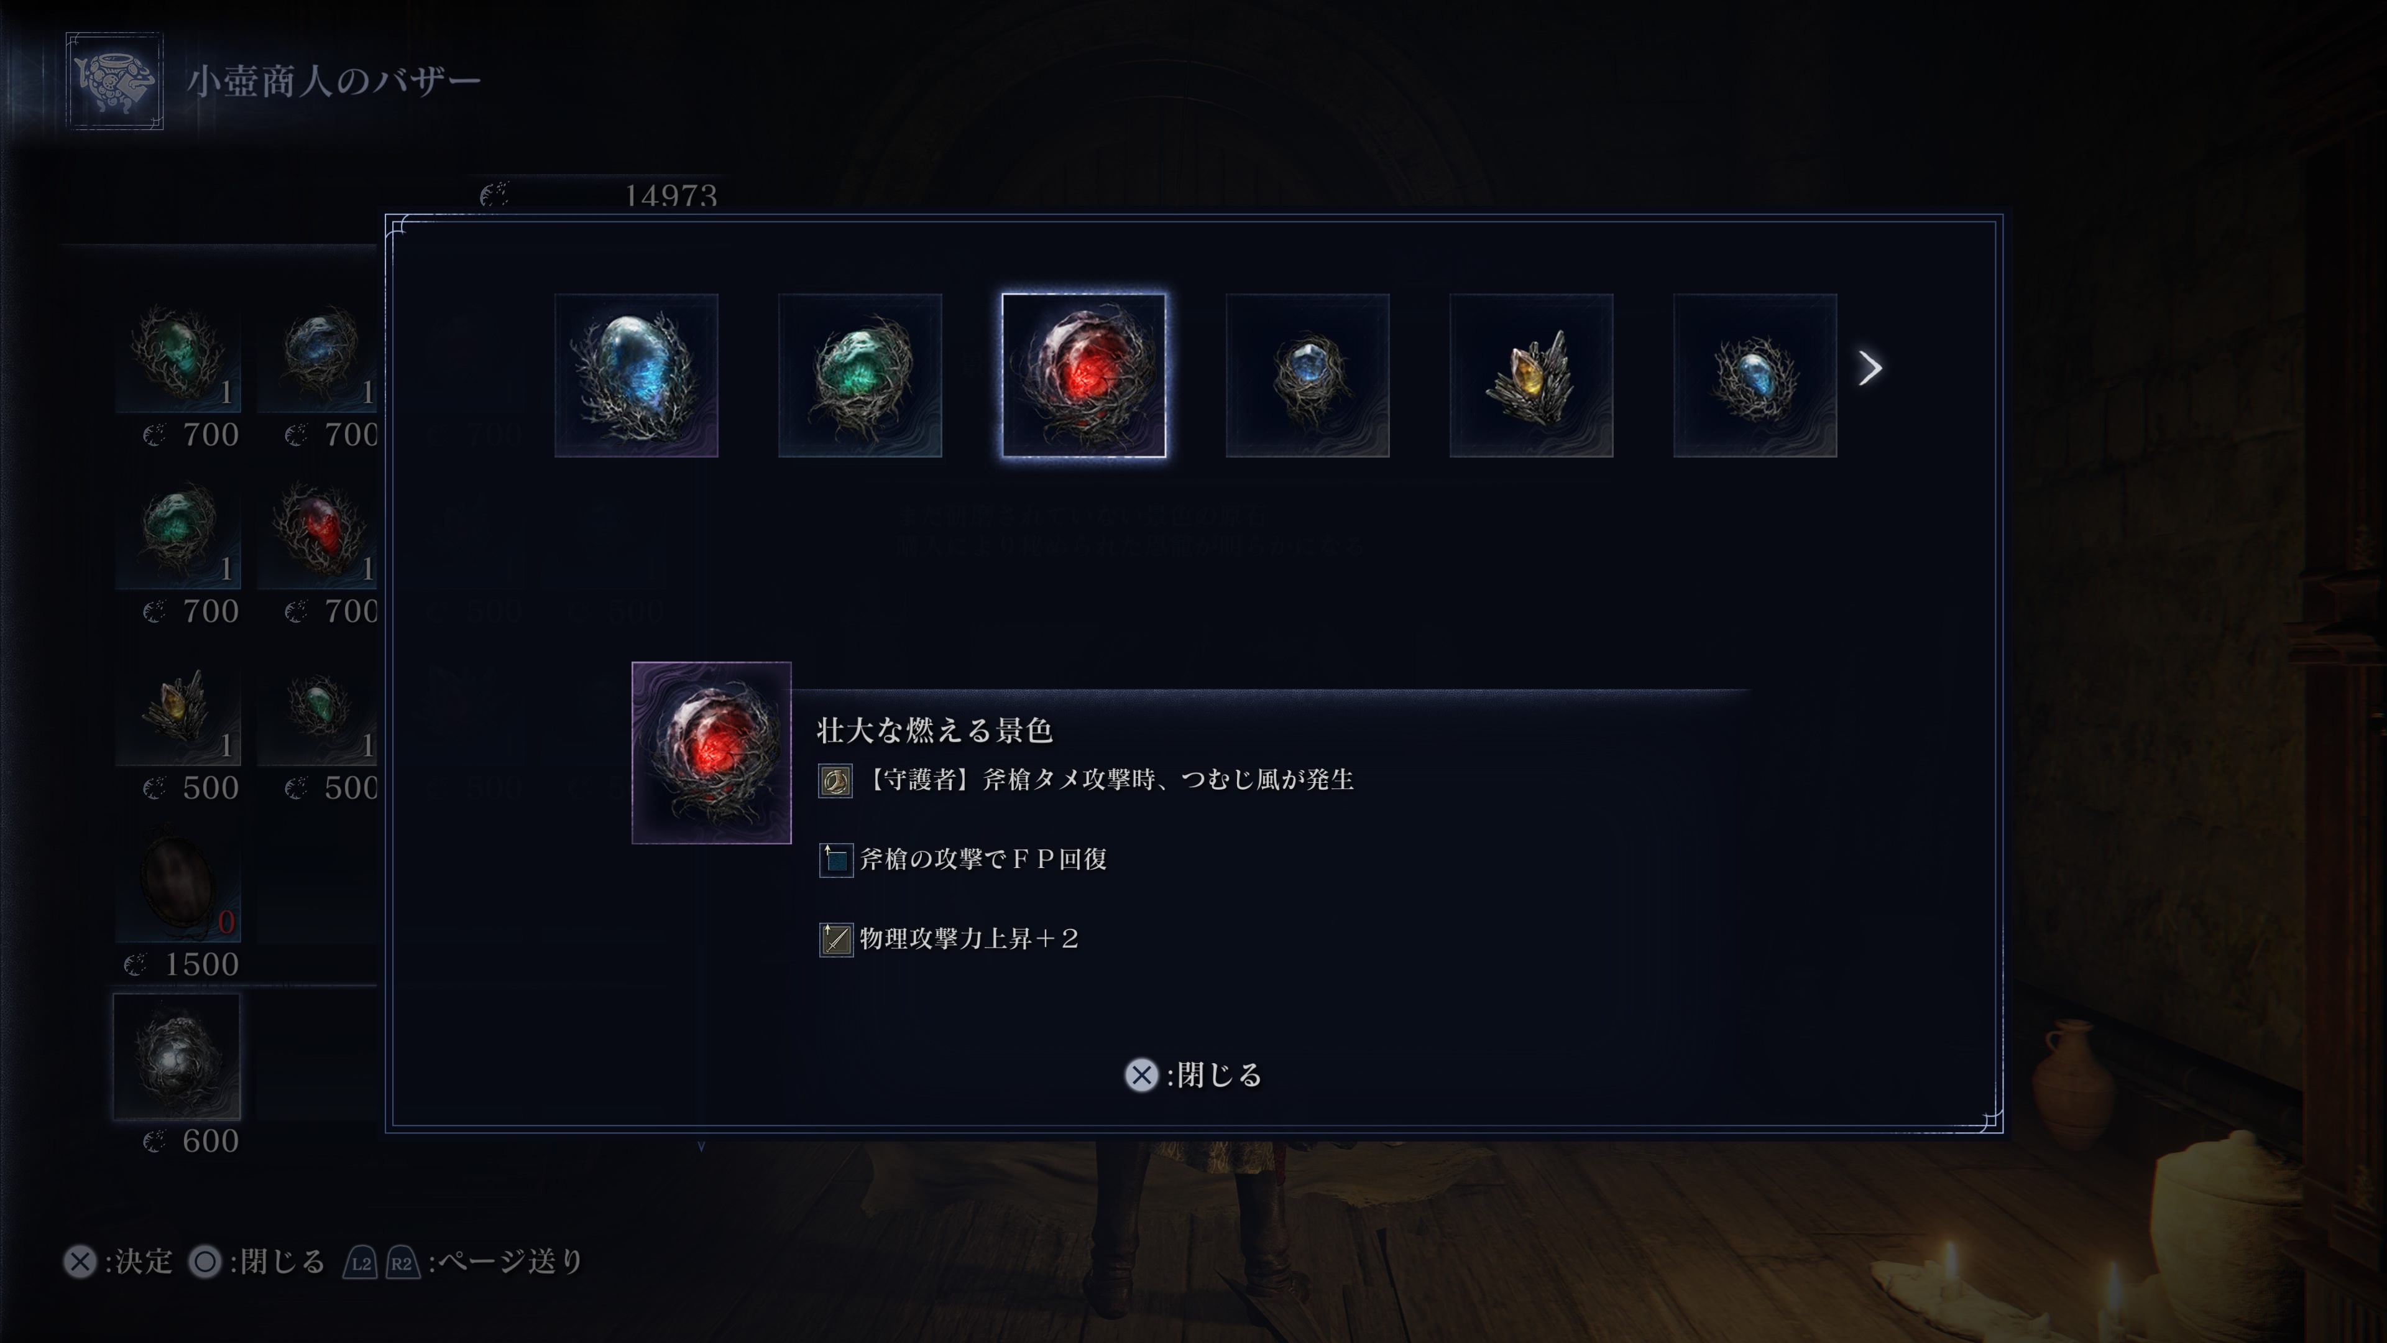Click the R2 page forward button

click(x=402, y=1262)
